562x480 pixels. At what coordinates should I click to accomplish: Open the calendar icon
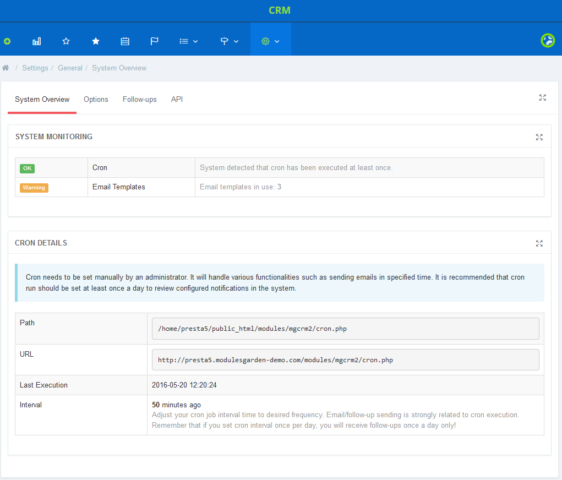[125, 41]
